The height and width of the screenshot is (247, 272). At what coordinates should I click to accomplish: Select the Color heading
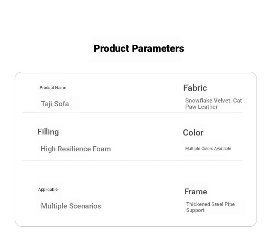[x=193, y=133]
